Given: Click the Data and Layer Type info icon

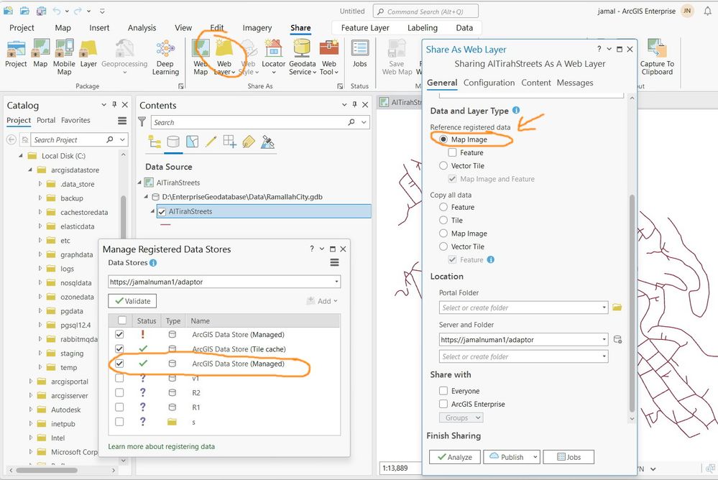Looking at the screenshot, I should coord(516,111).
